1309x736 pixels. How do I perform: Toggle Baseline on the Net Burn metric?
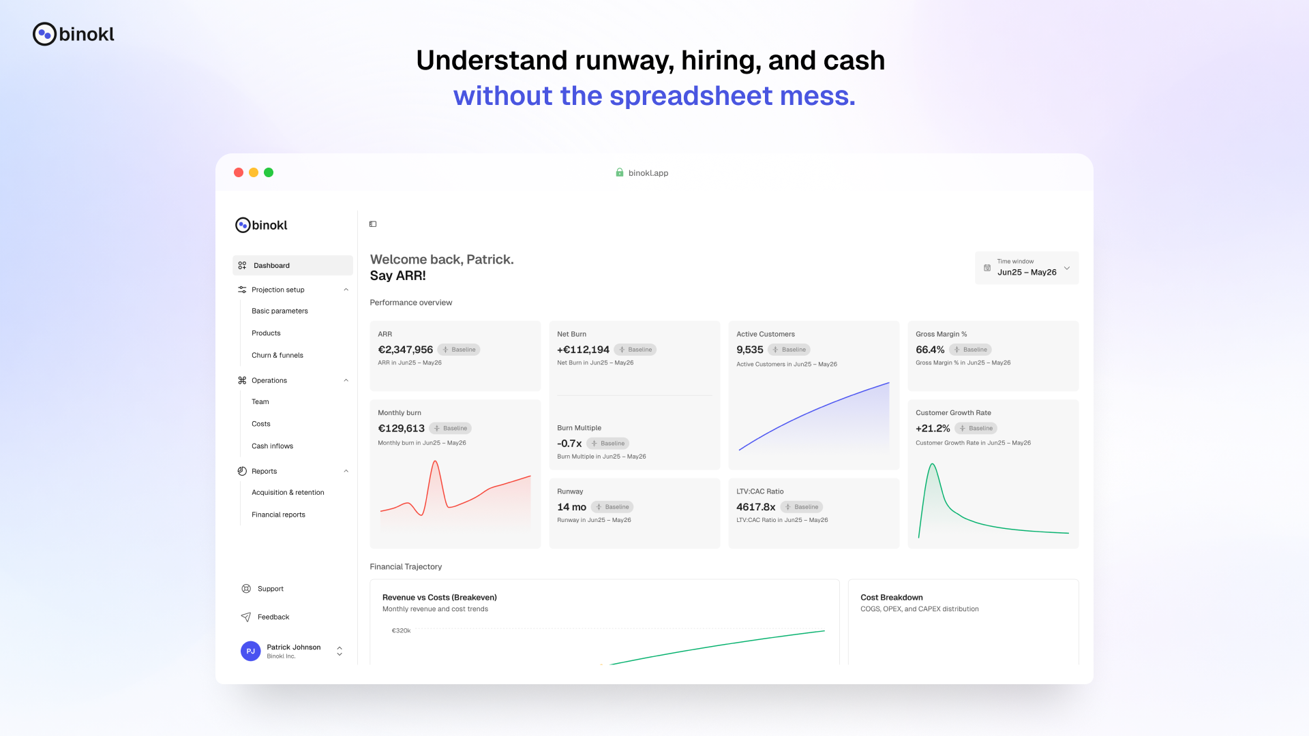pyautogui.click(x=635, y=349)
